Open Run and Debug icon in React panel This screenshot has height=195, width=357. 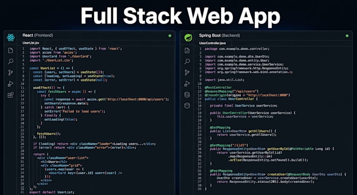pos(10,84)
